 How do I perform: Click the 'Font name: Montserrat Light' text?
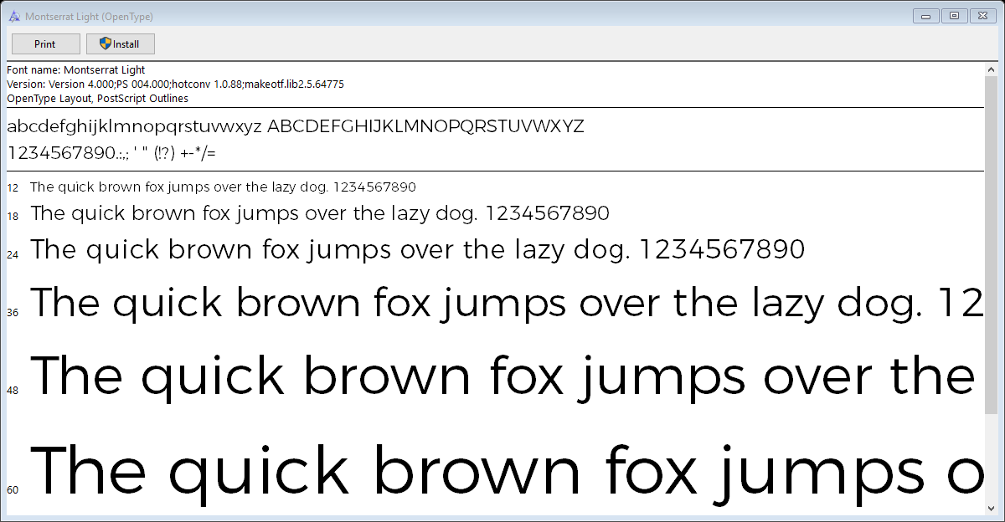pyautogui.click(x=76, y=70)
